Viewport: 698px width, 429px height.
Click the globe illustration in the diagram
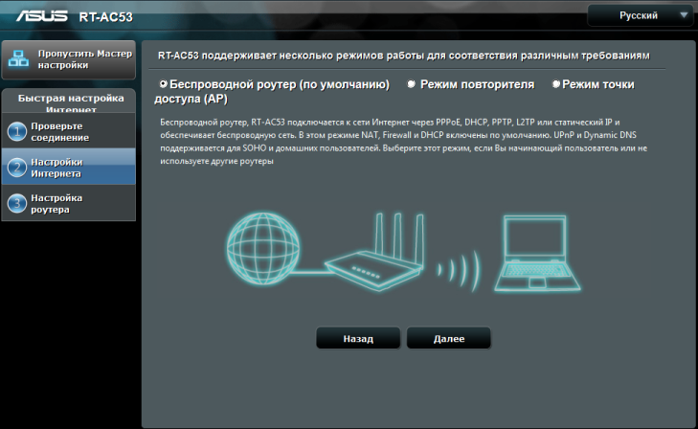tap(262, 249)
